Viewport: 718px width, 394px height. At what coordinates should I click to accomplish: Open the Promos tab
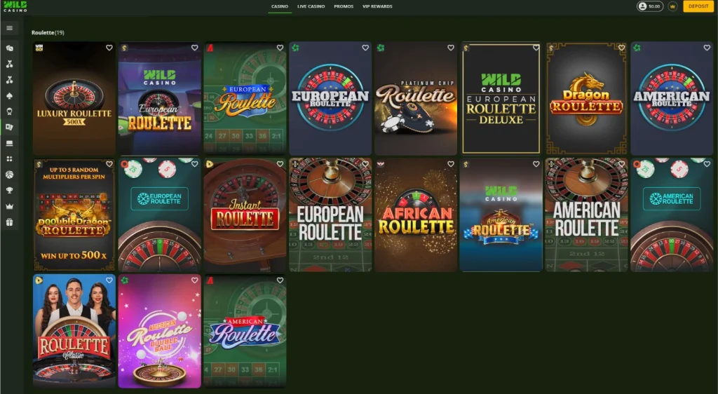[x=344, y=6]
